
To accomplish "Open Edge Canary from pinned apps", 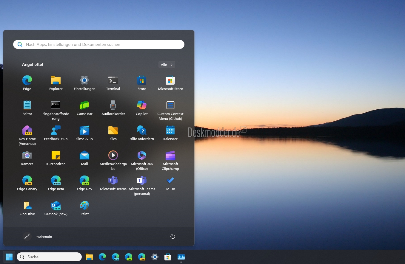I will [x=27, y=183].
